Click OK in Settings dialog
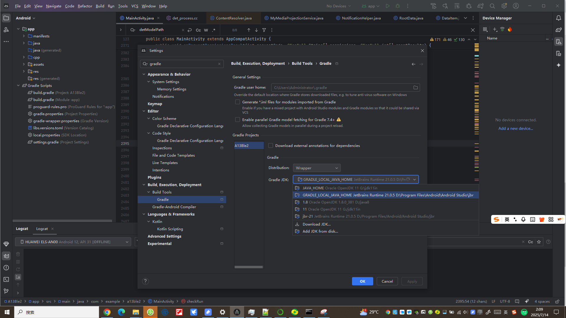The height and width of the screenshot is (318, 566). [x=363, y=281]
